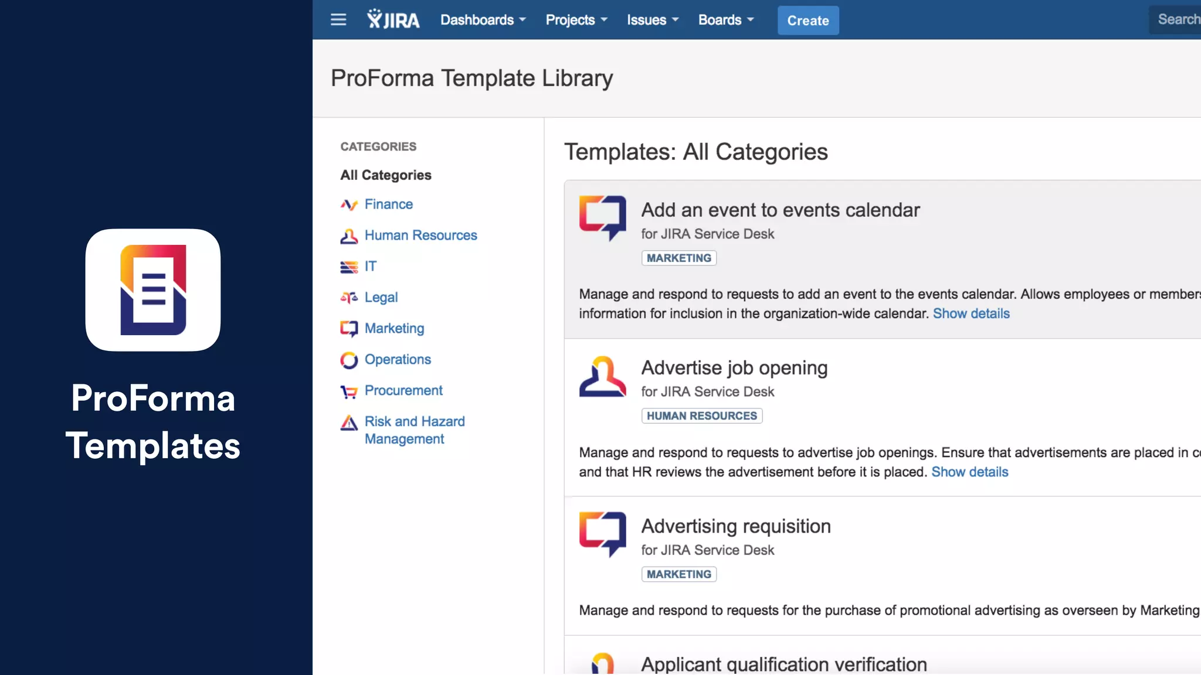1201x675 pixels.
Task: Open Advertise job opening template title
Action: coord(734,368)
